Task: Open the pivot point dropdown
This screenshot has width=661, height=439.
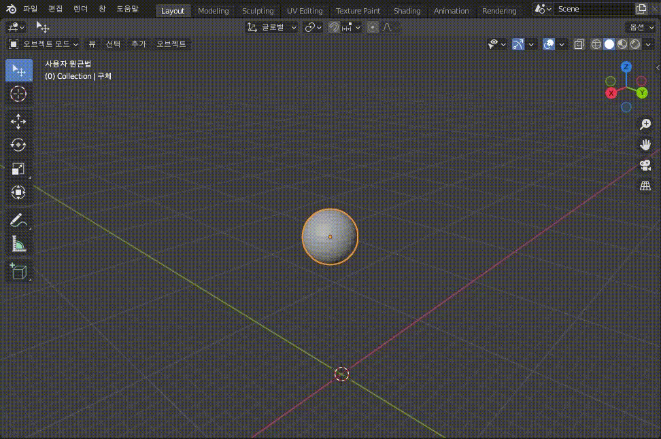Action: pos(313,27)
